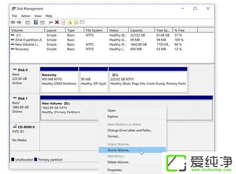
Task: Click the Back arrow toolbar icon
Action: pyautogui.click(x=13, y=22)
